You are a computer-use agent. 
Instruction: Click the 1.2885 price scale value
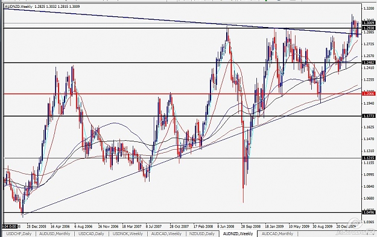[369, 32]
